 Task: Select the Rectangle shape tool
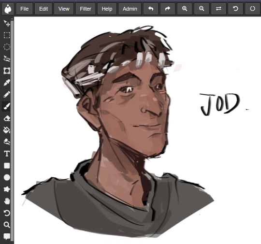7,166
